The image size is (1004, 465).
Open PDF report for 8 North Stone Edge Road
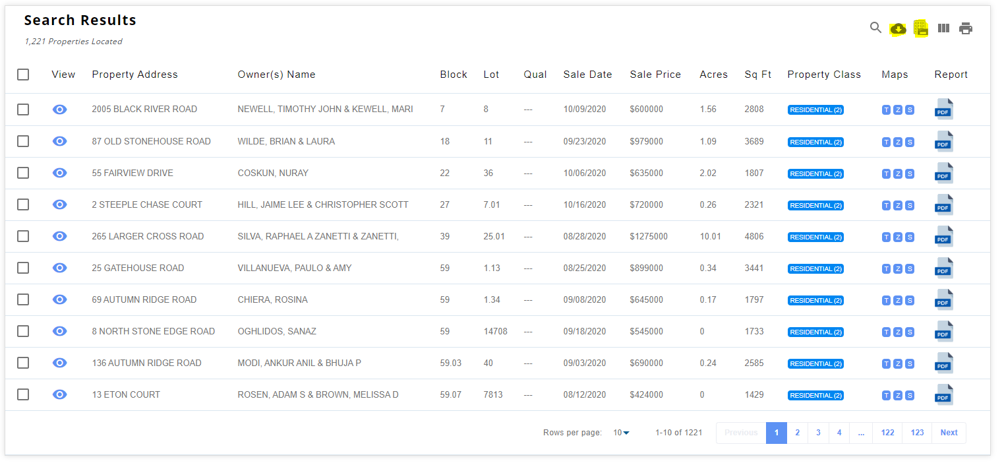coord(943,331)
